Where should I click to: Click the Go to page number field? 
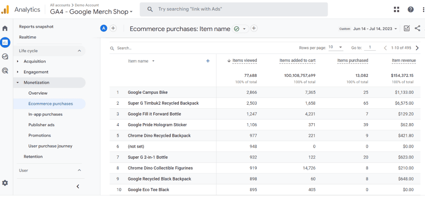click(370, 47)
